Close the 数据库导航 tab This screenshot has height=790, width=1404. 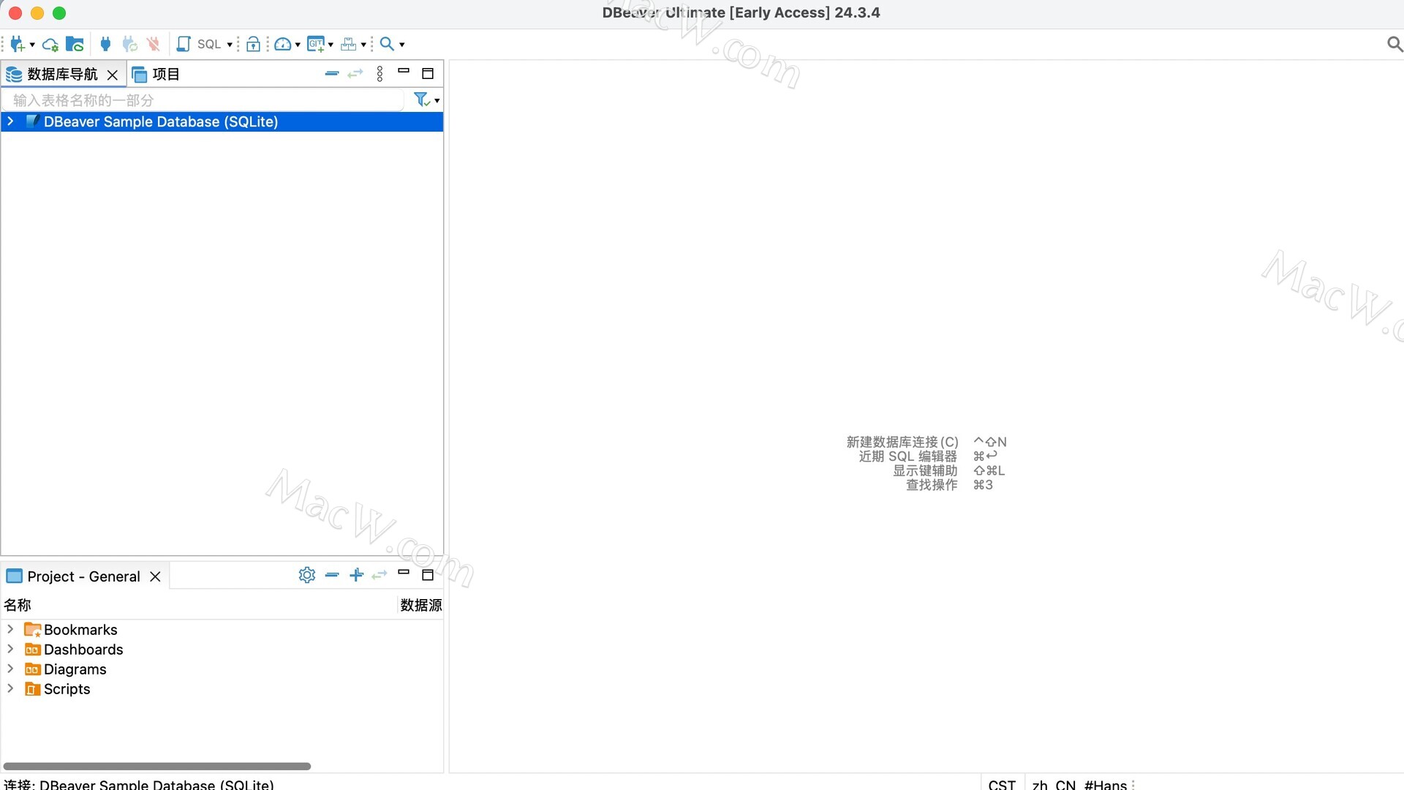[113, 75]
